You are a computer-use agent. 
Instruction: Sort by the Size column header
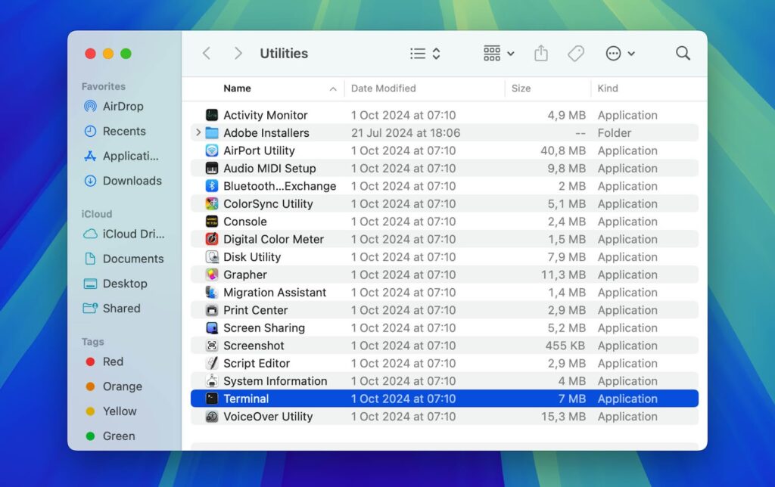521,88
